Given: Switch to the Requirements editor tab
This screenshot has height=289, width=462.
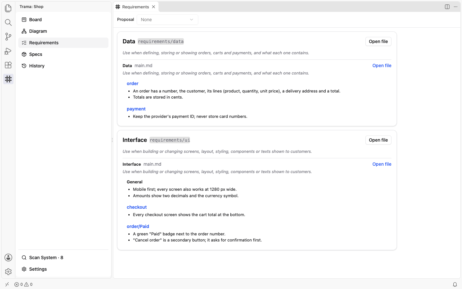Looking at the screenshot, I should click(x=136, y=7).
